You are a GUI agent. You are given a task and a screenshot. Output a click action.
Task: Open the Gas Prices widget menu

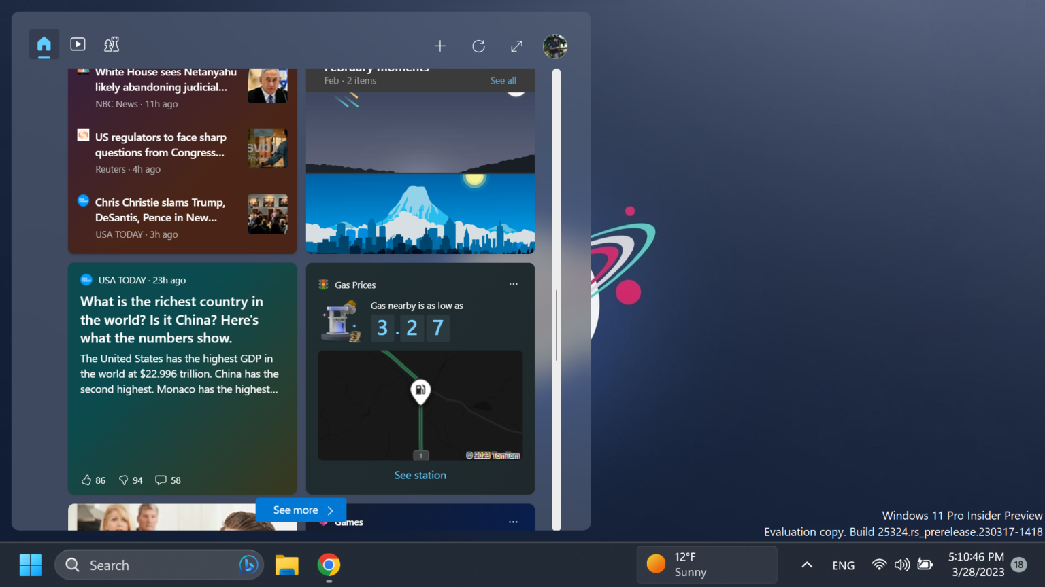[513, 284]
